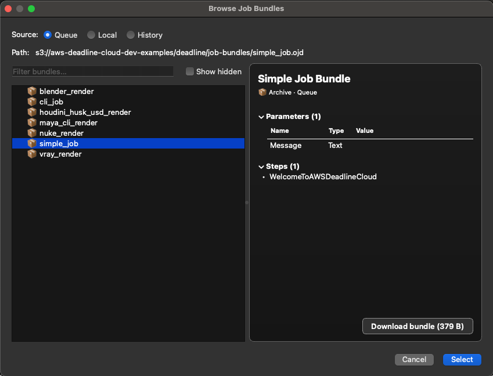The width and height of the screenshot is (493, 376).
Task: Click the Type column header
Action: [336, 131]
